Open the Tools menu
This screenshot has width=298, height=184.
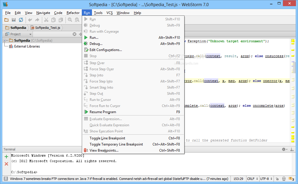coord(98,13)
